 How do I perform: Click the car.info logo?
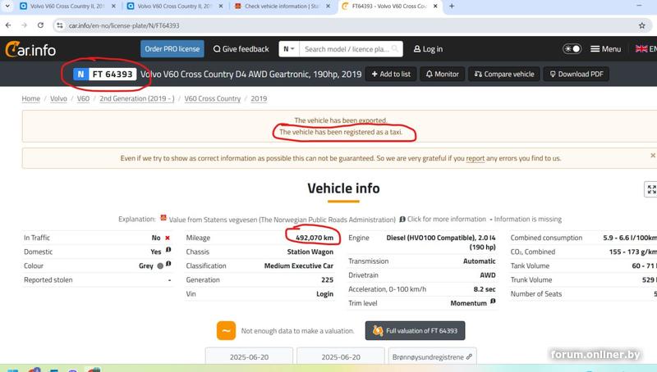coord(30,49)
